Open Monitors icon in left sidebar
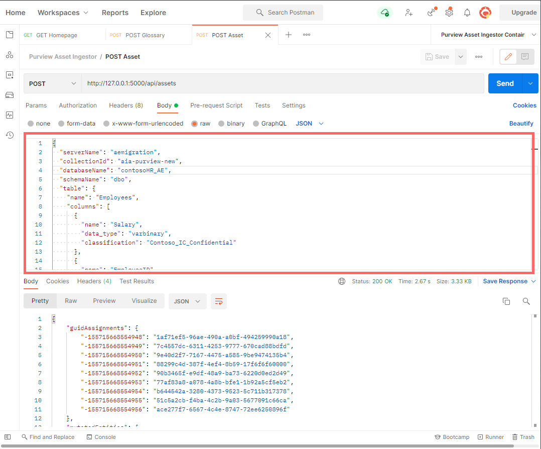 tap(10, 115)
